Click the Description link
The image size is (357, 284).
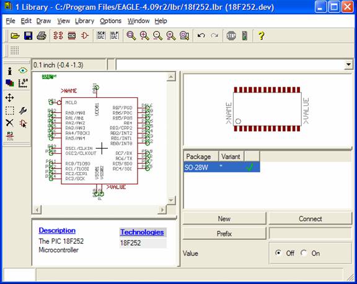point(57,230)
